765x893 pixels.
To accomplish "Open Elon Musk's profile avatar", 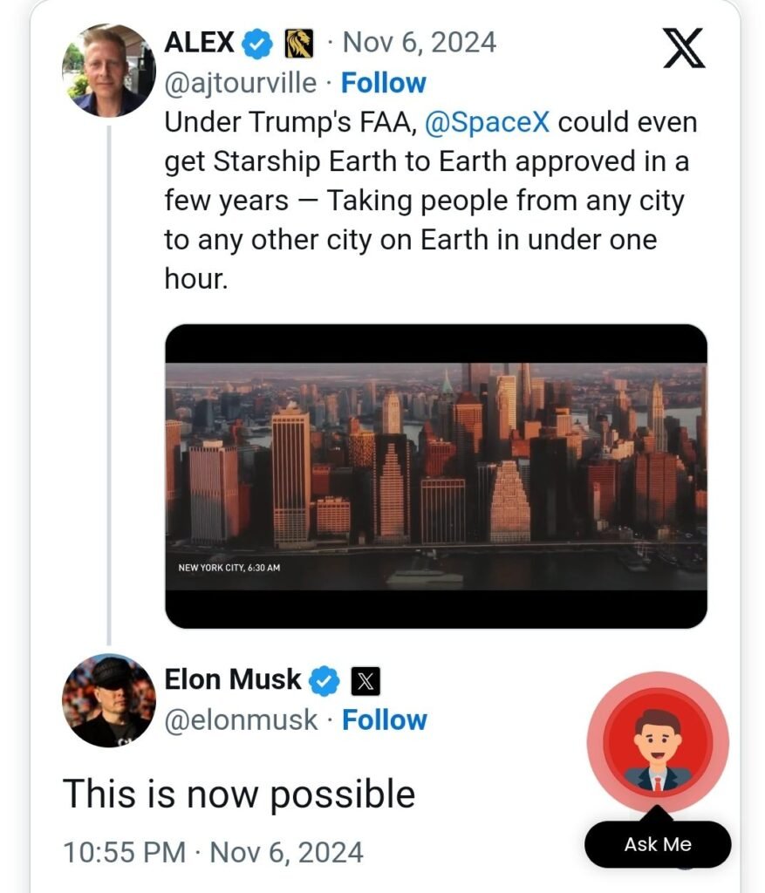I will (109, 700).
